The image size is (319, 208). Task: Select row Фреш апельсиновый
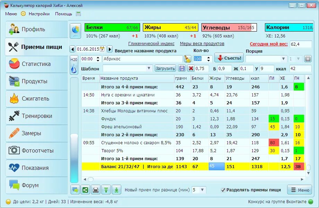coord(193,127)
